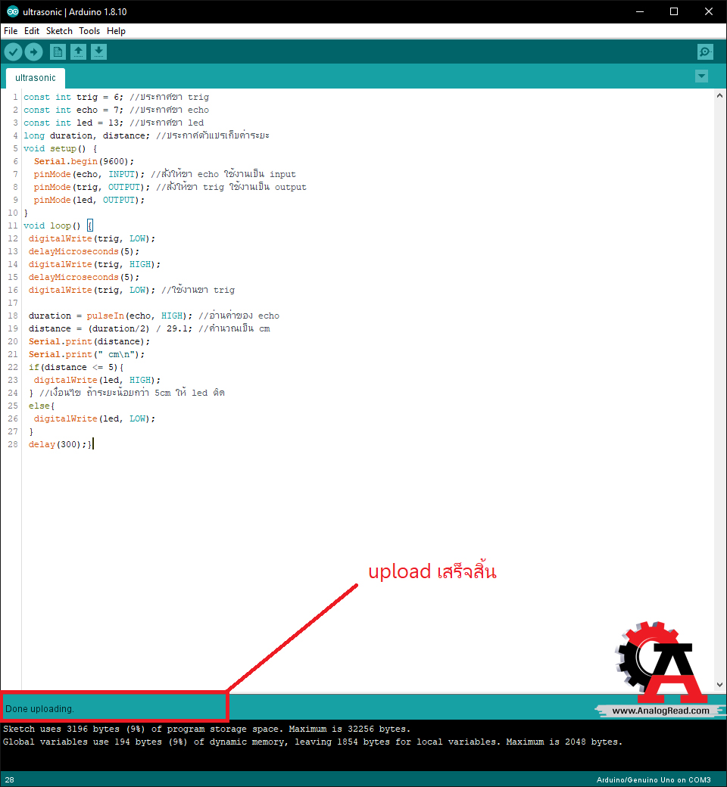Click 'Arduino/Genuino Uno on COM3' in status bar
727x787 pixels.
[x=654, y=780]
